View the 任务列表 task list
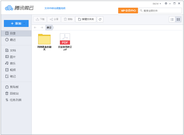Screen dimensions: 184x135 [15, 100]
